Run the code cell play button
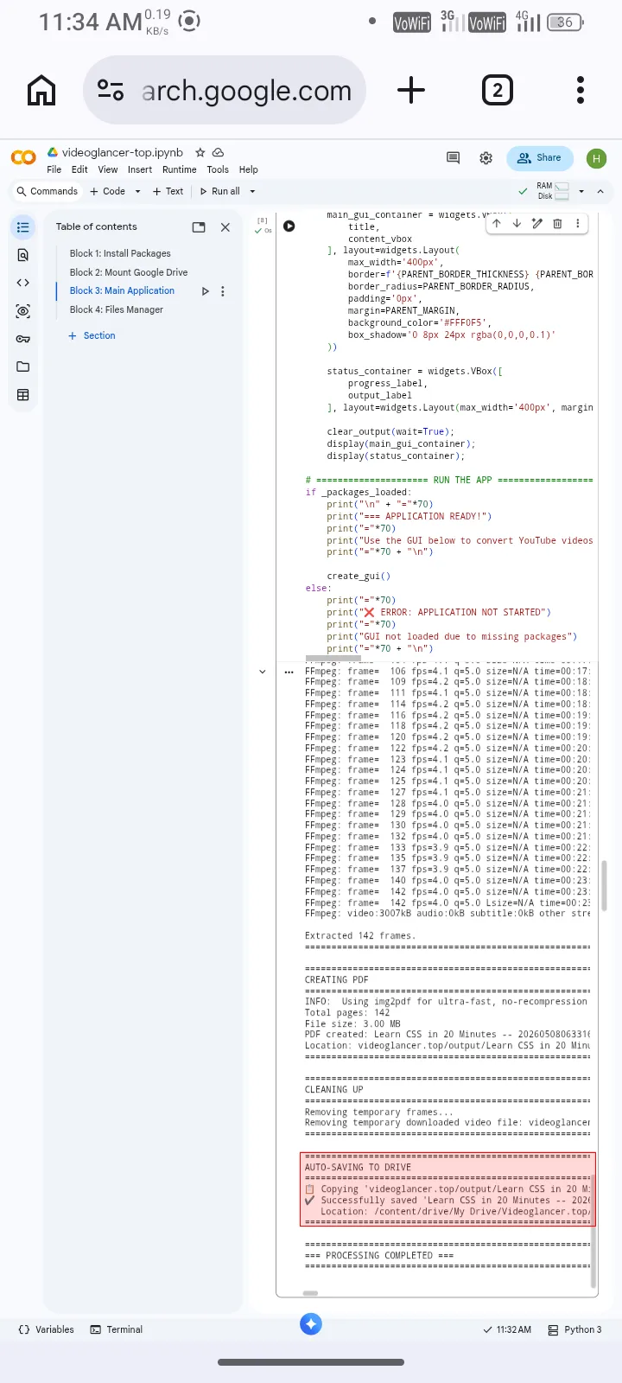 [289, 226]
